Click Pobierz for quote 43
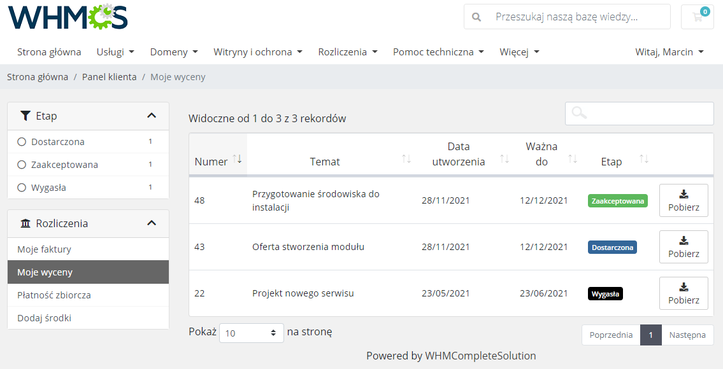The width and height of the screenshot is (723, 369). point(684,247)
